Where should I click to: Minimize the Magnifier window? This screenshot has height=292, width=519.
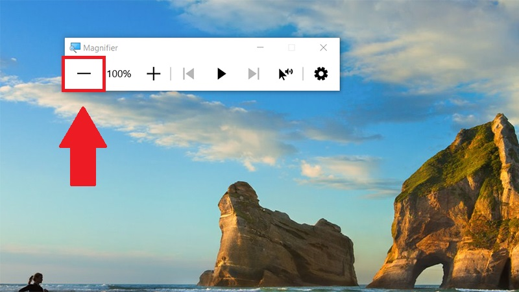click(x=260, y=47)
